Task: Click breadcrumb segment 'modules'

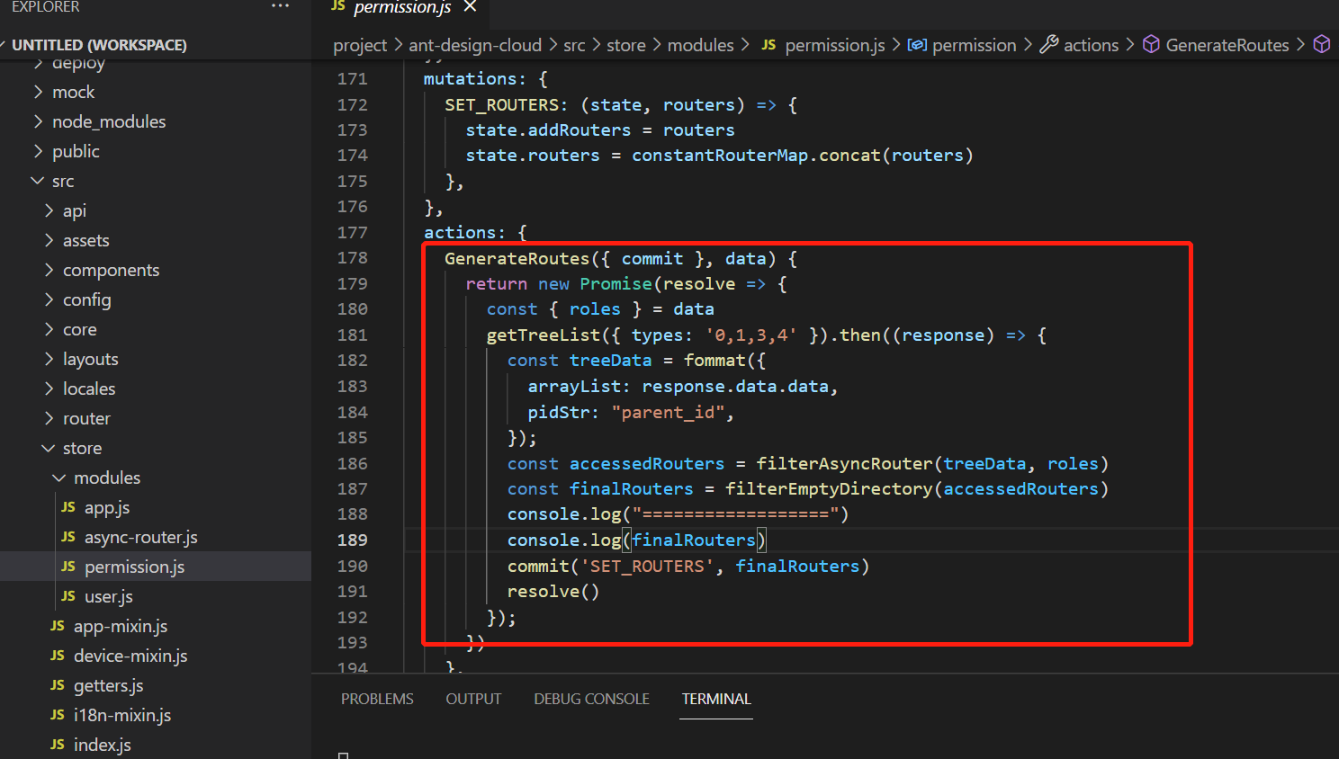Action: pyautogui.click(x=701, y=45)
